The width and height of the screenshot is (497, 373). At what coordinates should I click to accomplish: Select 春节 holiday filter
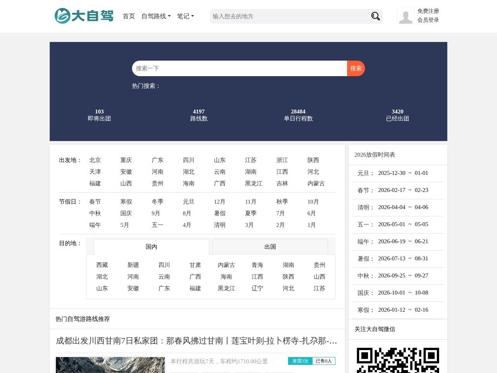point(95,202)
